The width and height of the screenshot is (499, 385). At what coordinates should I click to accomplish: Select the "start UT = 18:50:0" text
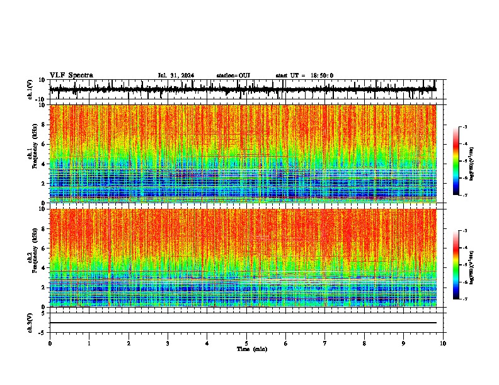tap(304, 75)
